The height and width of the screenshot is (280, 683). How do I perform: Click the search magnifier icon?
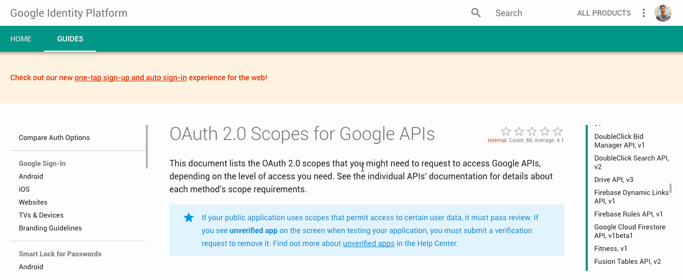pyautogui.click(x=476, y=13)
